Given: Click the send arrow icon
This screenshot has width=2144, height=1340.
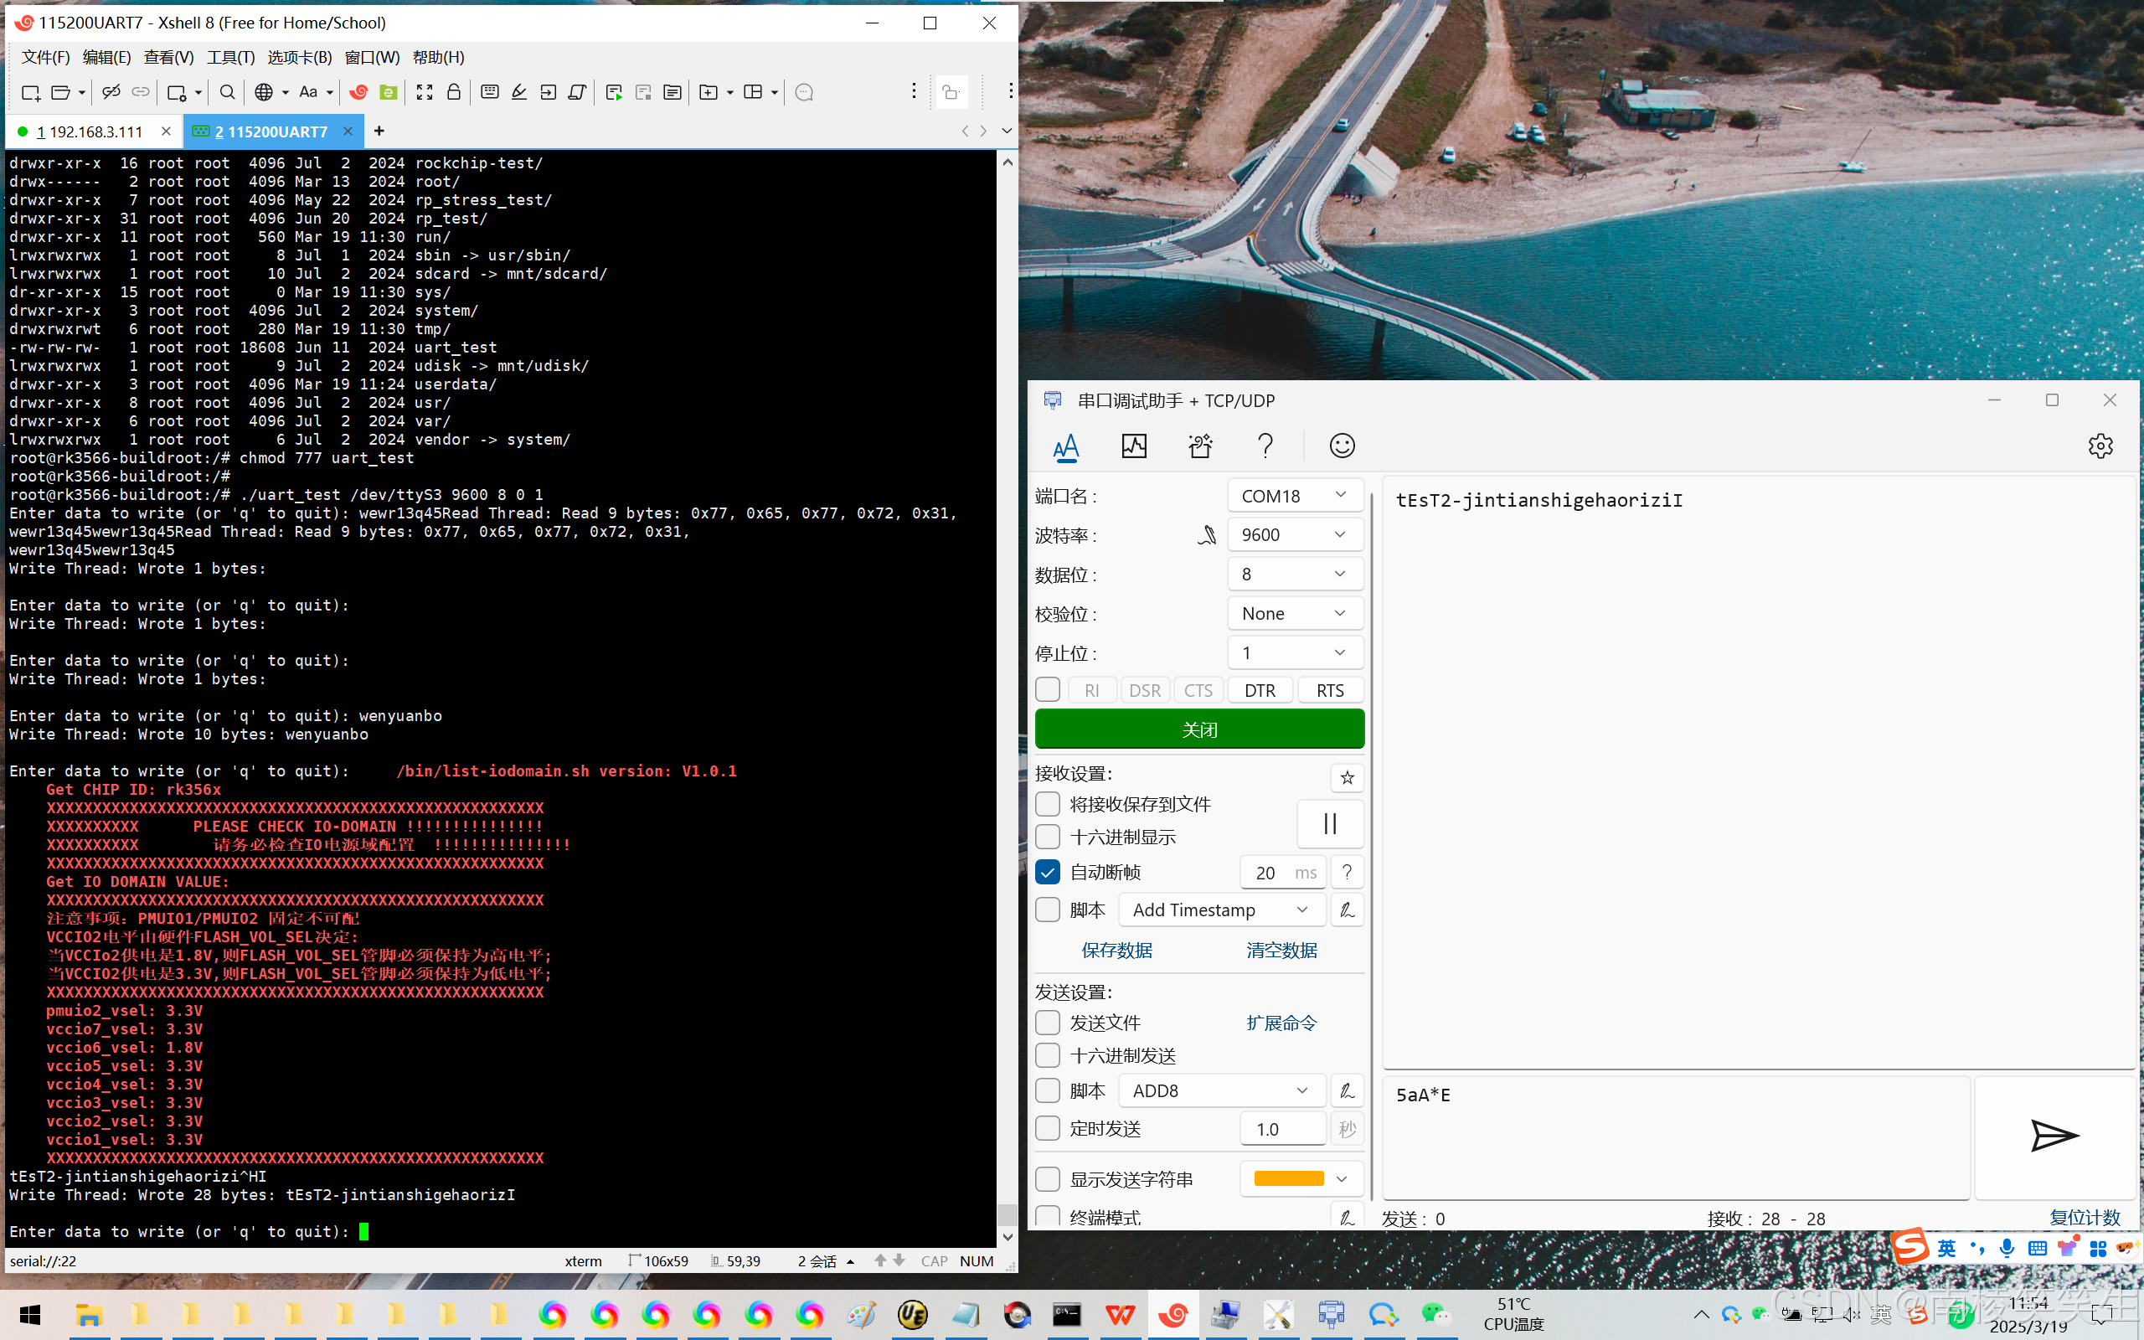Looking at the screenshot, I should click(x=2054, y=1136).
